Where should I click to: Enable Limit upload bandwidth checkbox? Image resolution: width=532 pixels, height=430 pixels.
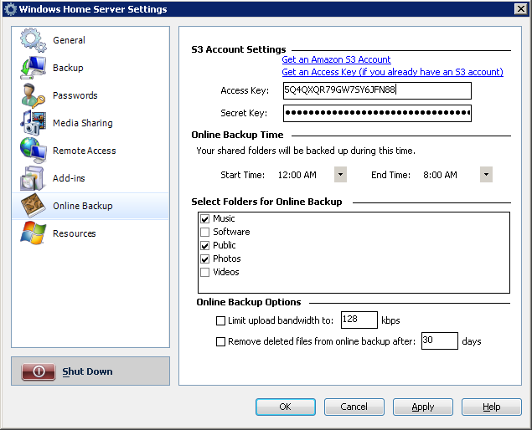[220, 320]
